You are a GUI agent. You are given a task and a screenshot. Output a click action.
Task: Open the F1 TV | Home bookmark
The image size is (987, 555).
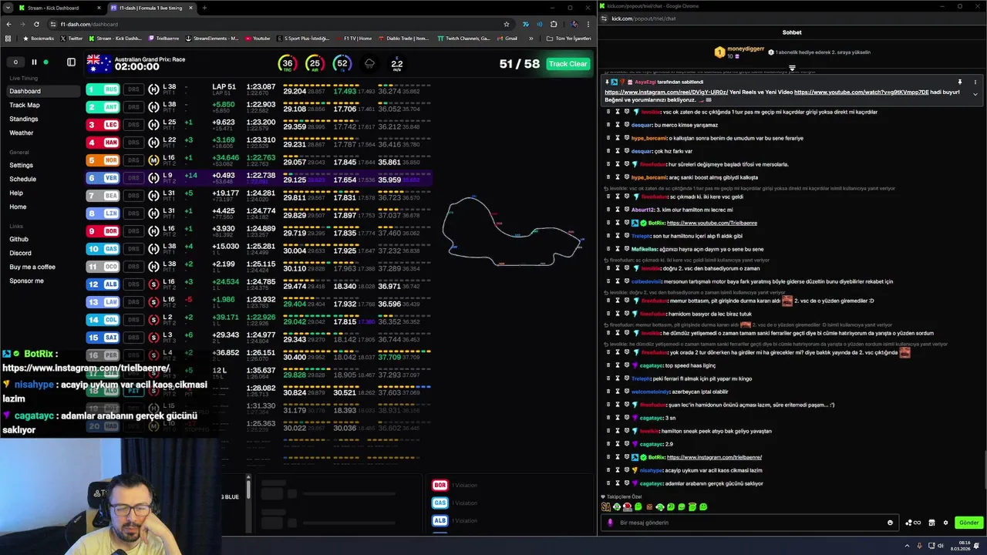click(354, 38)
